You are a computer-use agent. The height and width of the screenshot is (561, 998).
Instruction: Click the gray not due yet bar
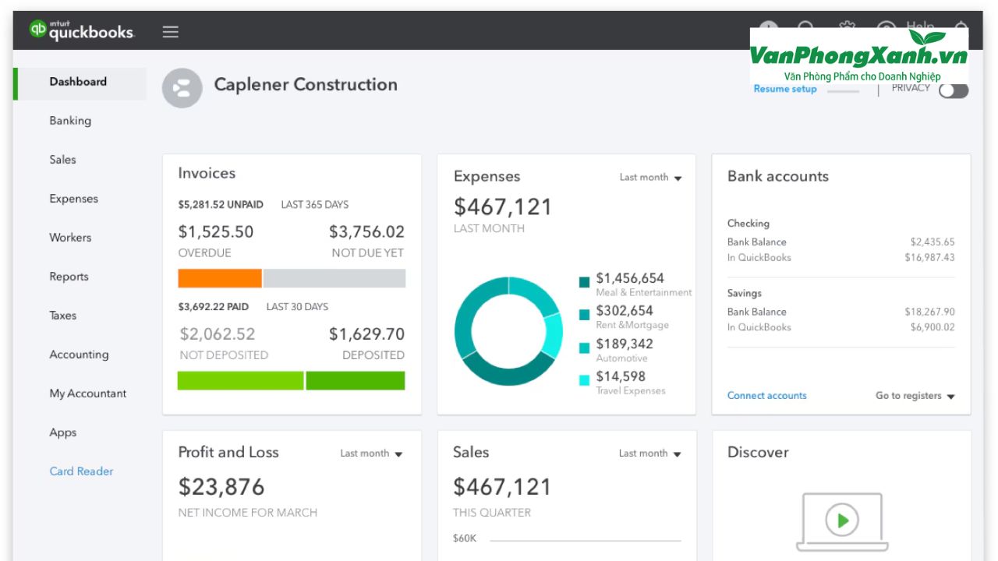(334, 278)
